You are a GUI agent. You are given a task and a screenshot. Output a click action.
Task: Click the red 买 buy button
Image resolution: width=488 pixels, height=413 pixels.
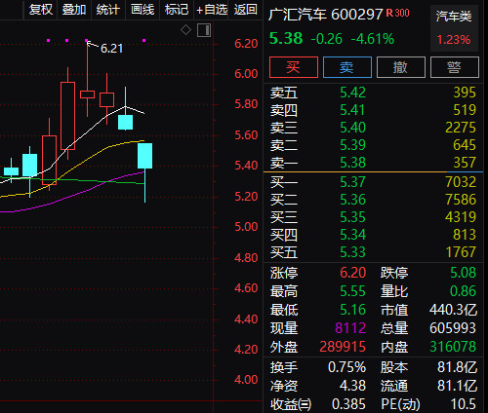click(294, 67)
